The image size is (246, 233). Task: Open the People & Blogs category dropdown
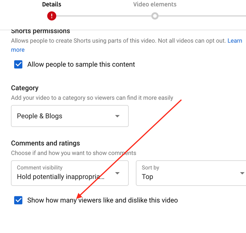point(70,116)
